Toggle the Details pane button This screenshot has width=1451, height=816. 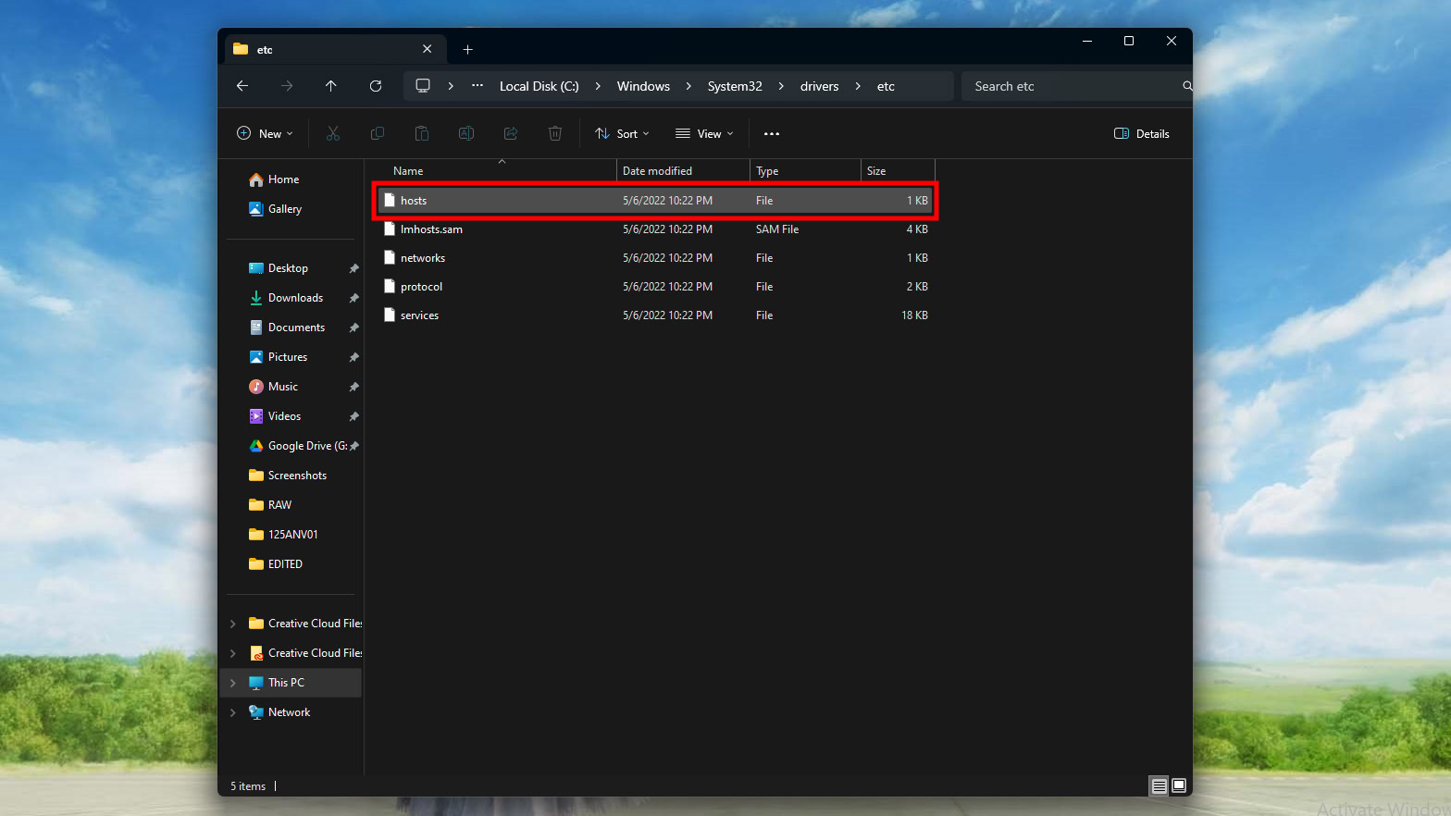pyautogui.click(x=1142, y=133)
